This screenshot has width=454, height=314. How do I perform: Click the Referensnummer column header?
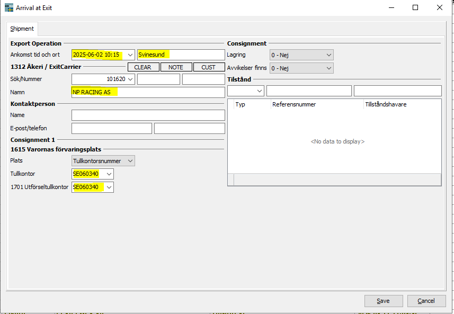click(317, 105)
